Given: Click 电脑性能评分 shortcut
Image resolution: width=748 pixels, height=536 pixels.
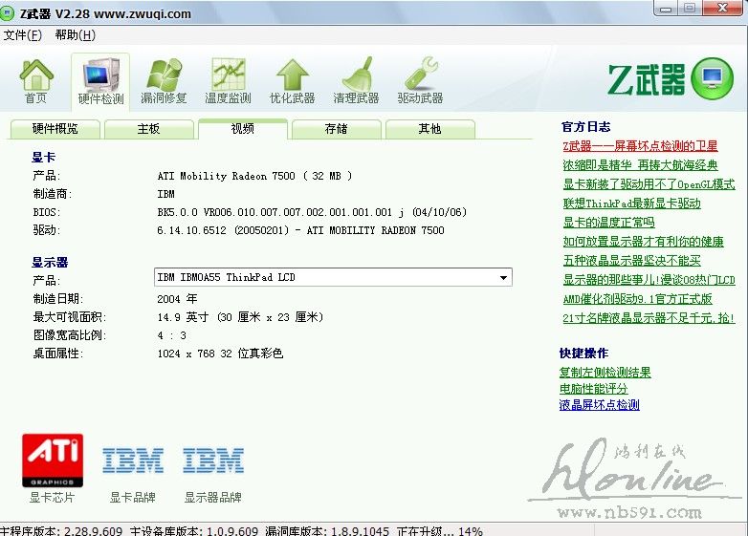Looking at the screenshot, I should coord(593,388).
